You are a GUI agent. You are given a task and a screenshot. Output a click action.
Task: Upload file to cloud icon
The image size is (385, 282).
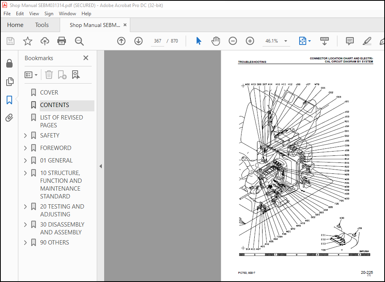click(x=45, y=41)
